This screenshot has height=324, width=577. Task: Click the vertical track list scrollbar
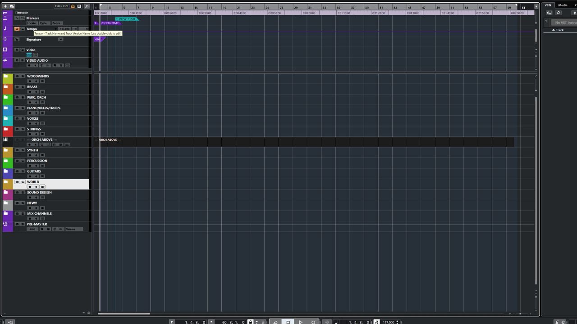(536, 190)
